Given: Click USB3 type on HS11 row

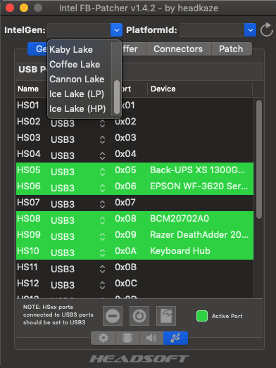Looking at the screenshot, I should coord(63,269).
